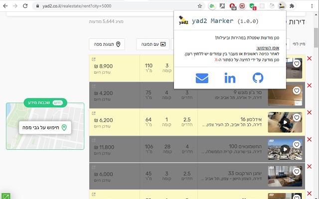This screenshot has width=319, height=199.
Task: Click yad2 logo in popup header
Action: [x=183, y=20]
